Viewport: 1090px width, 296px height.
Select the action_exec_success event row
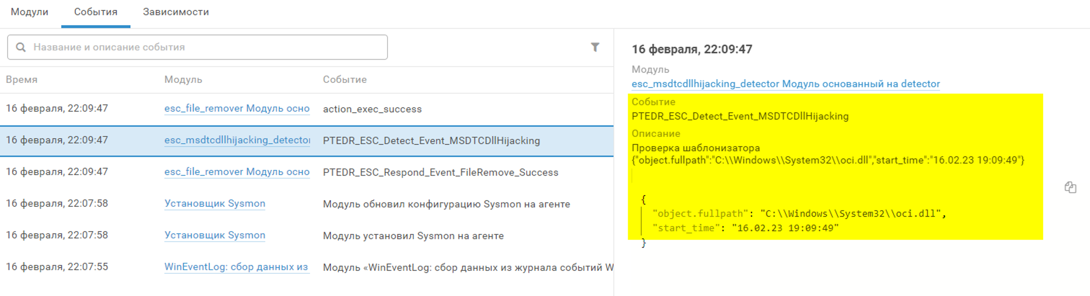[x=372, y=109]
